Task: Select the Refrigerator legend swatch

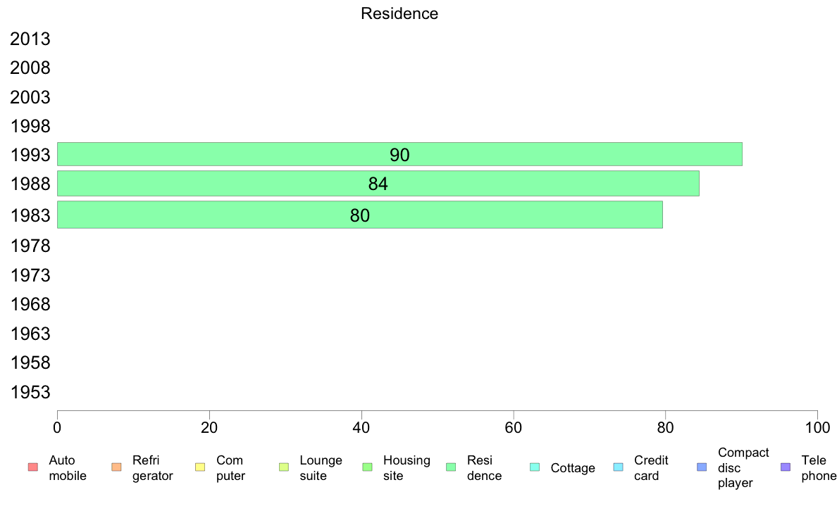Action: (x=116, y=467)
